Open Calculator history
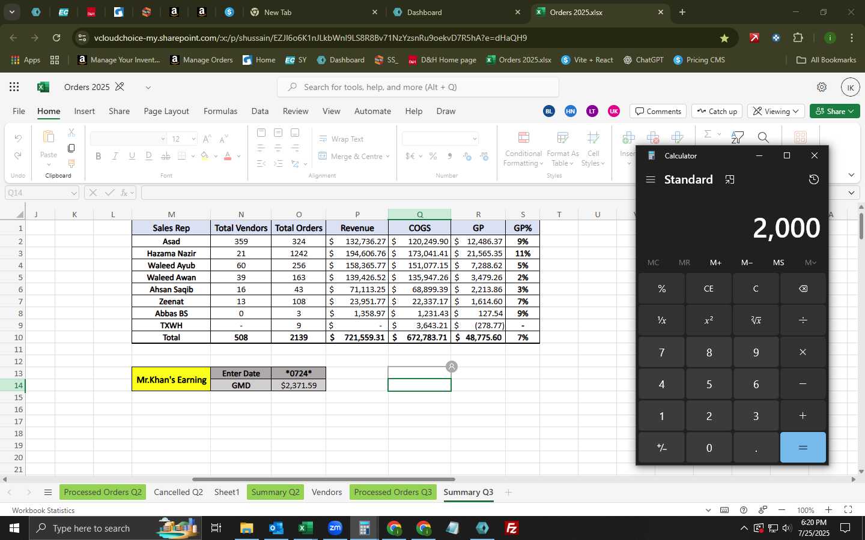 pyautogui.click(x=814, y=179)
